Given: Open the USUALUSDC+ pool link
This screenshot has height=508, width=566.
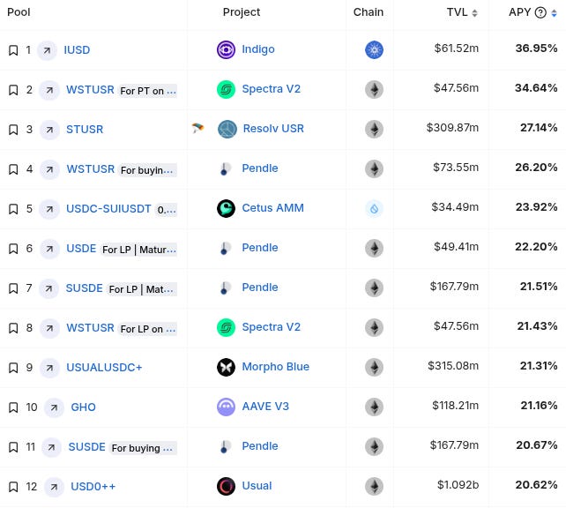Looking at the screenshot, I should tap(104, 368).
